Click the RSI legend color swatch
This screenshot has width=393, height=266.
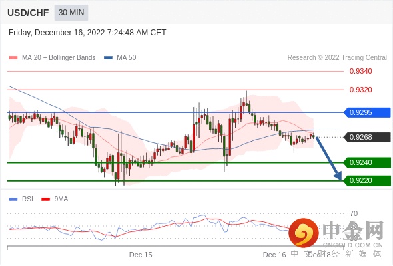(x=13, y=199)
